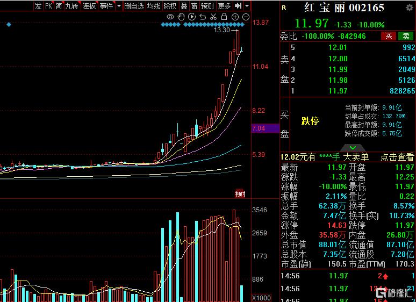416x302 pixels.
Task: Click the 点击查看 link
Action: pos(397,157)
